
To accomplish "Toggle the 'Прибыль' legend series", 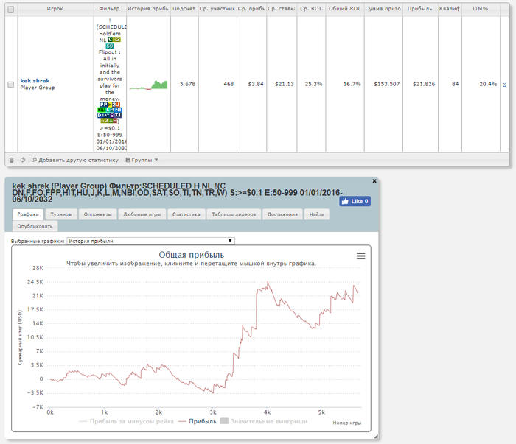I will 198,421.
